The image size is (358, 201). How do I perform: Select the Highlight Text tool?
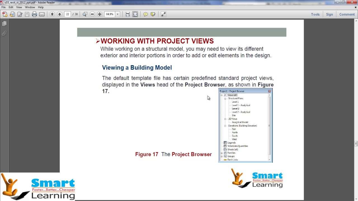153,14
